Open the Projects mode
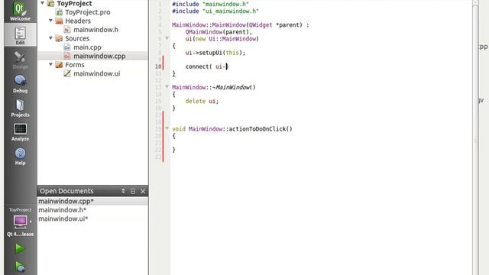Viewport: 489px width, 275px height. tap(21, 108)
